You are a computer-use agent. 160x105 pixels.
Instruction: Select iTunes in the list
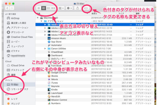[x=54, y=83]
